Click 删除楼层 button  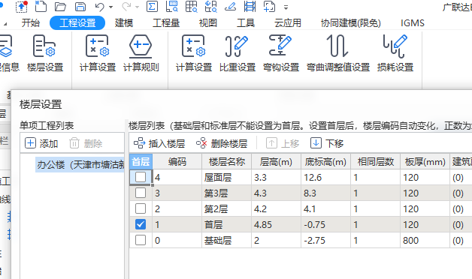pyautogui.click(x=222, y=143)
